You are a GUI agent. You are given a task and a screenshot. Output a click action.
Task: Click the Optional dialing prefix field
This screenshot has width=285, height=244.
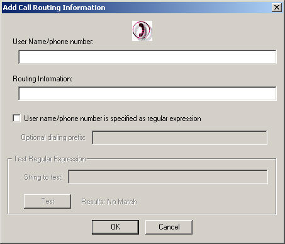tap(179, 137)
